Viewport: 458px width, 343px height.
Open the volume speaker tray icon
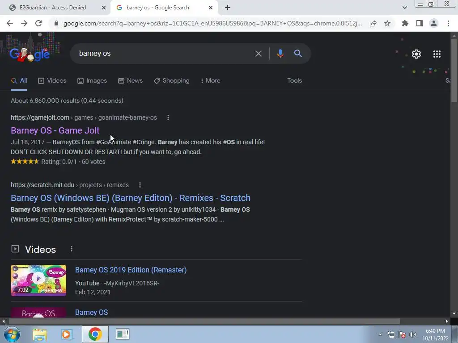coord(413,335)
